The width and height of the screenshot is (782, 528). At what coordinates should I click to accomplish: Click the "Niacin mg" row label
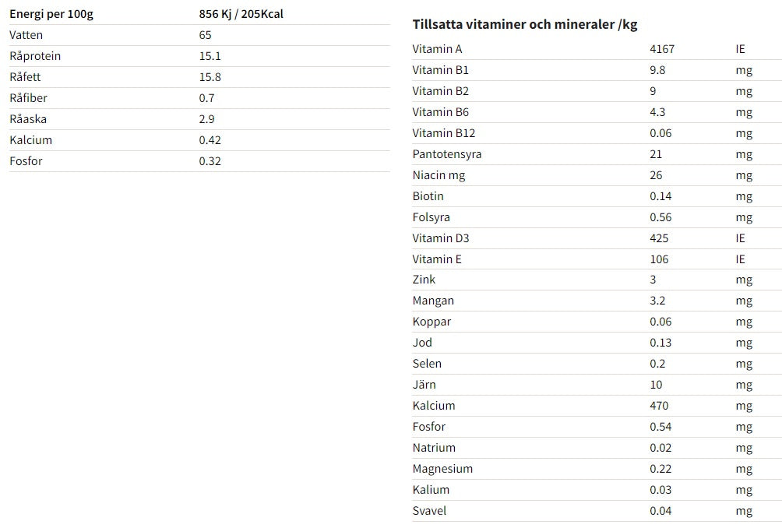(x=439, y=175)
